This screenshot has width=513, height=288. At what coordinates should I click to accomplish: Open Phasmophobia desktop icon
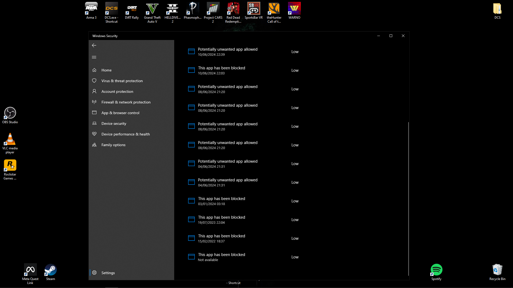193,11
